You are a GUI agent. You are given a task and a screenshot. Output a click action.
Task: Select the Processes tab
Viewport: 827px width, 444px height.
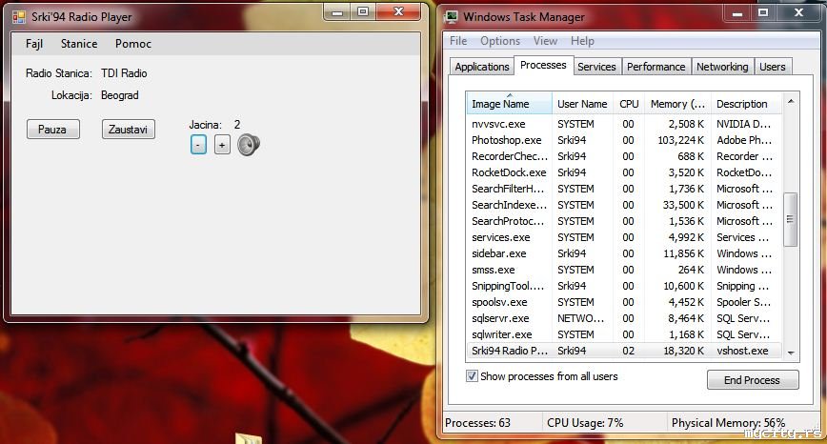point(543,66)
